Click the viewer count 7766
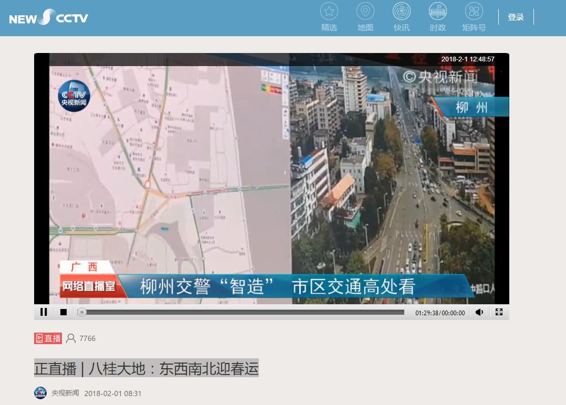The width and height of the screenshot is (566, 405). coord(87,338)
